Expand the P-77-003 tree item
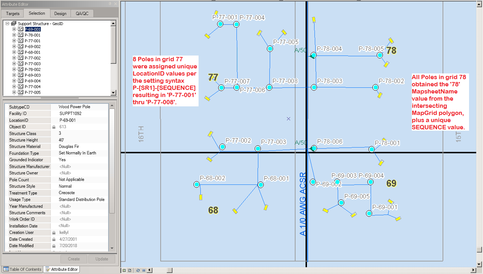483x274 pixels. pyautogui.click(x=14, y=63)
